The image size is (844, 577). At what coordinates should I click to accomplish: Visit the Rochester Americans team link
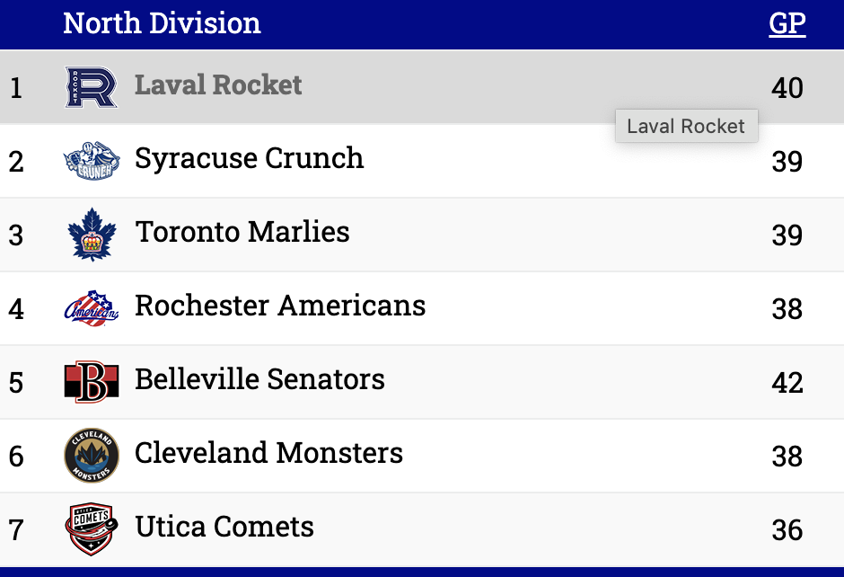pos(280,306)
